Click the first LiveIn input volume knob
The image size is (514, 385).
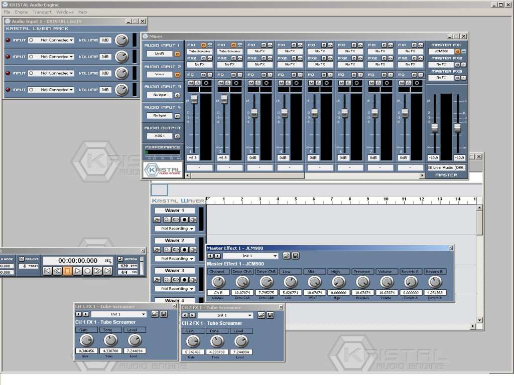pos(121,40)
